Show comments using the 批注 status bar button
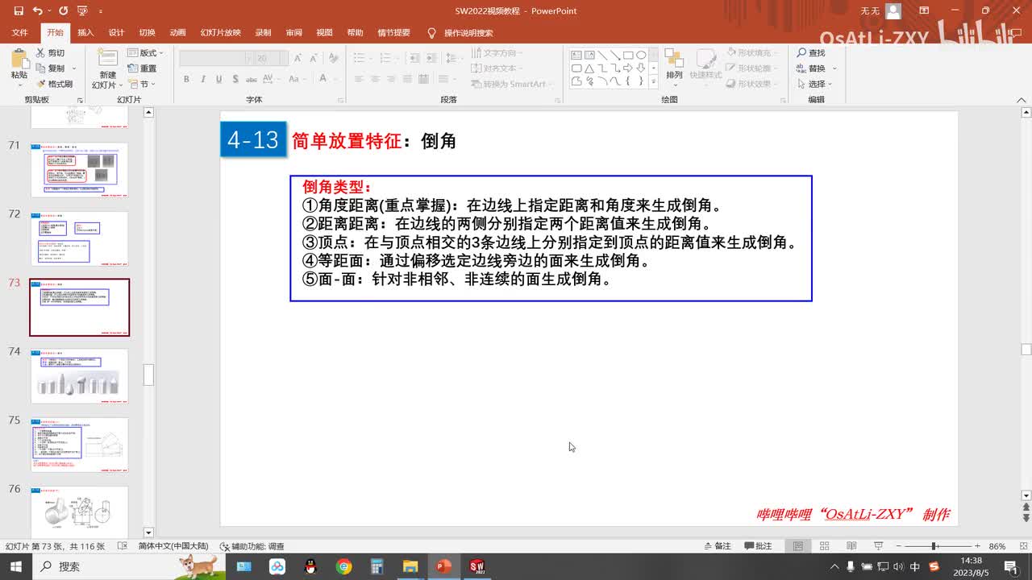This screenshot has width=1032, height=580. 758,546
